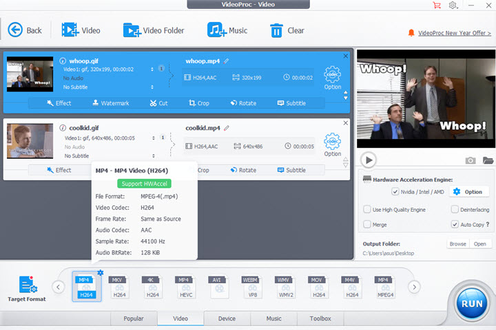Toggle the Auto Copy checkbox
Screen dimensions: 496x330
tap(455, 225)
